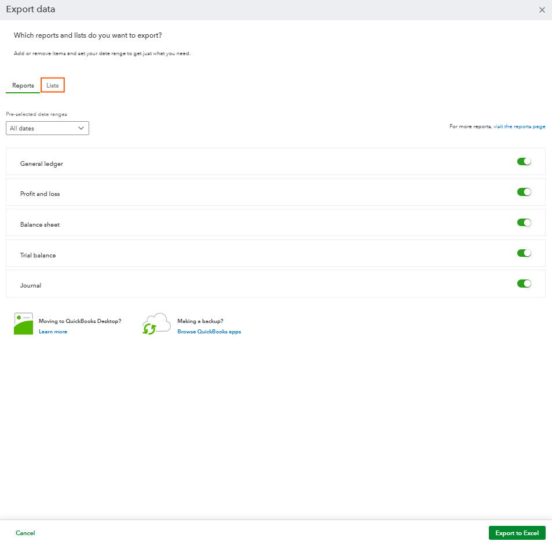Click the Moving to QuickBooks Desktop heading

pyautogui.click(x=80, y=321)
